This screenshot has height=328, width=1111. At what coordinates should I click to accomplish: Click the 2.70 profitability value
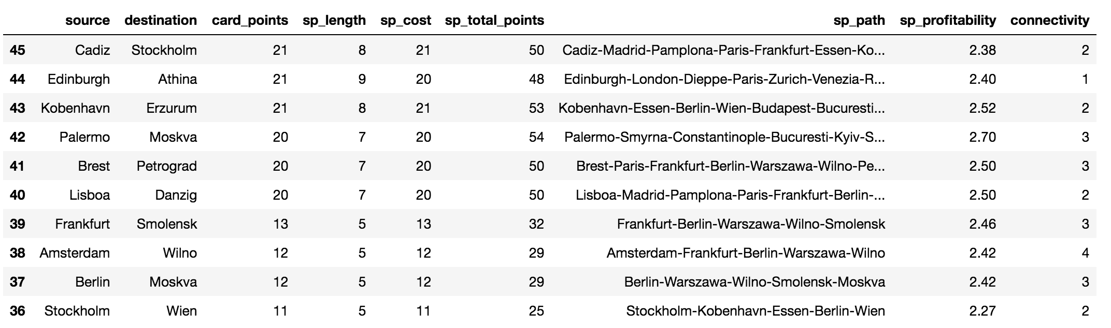click(x=982, y=137)
